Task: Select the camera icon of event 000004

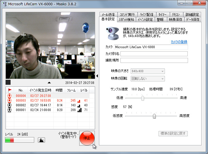Action: (9, 96)
